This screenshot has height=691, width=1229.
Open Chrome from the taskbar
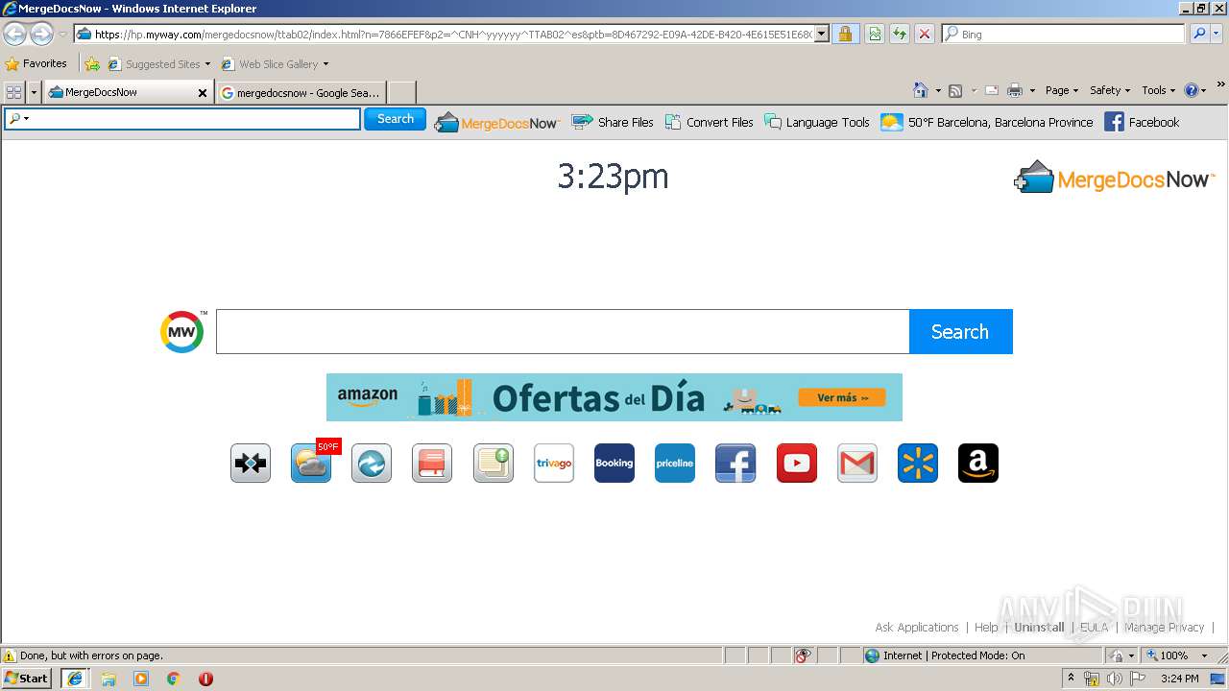[x=173, y=679]
